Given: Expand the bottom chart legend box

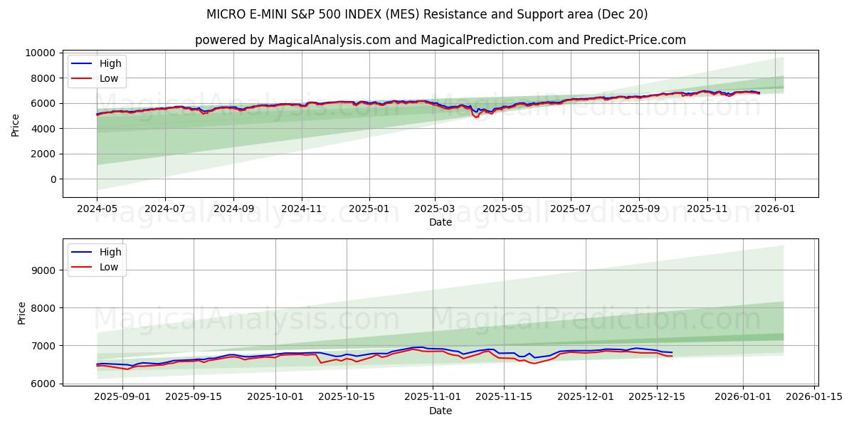Looking at the screenshot, I should (96, 258).
